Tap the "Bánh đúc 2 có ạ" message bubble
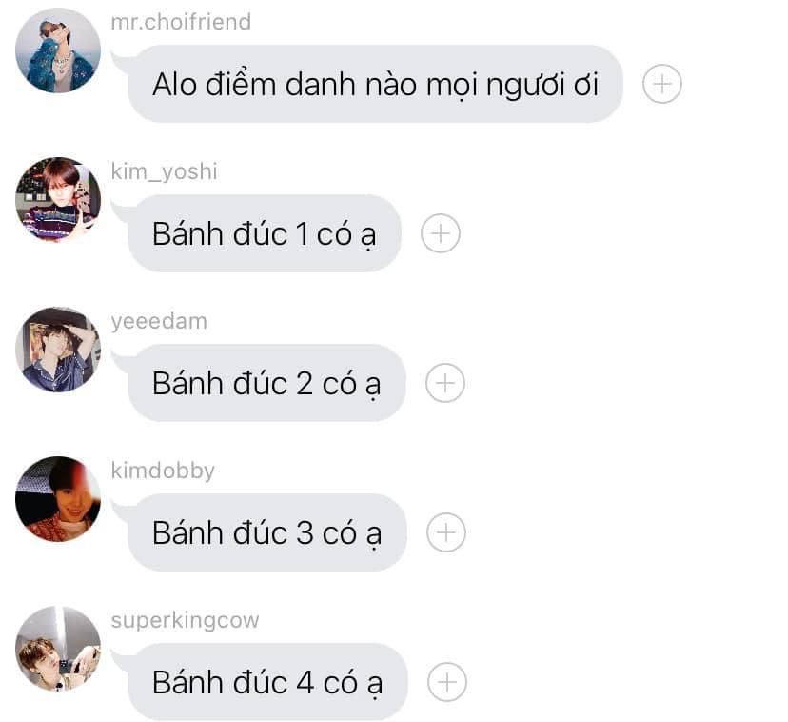 click(266, 383)
